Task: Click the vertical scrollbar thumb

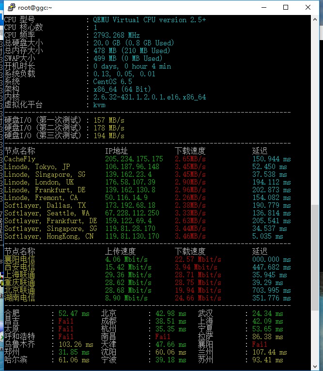Action: click(315, 257)
